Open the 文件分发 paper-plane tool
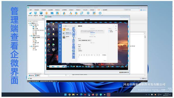Viewport: 174px width, 98px height. [x=30, y=14]
